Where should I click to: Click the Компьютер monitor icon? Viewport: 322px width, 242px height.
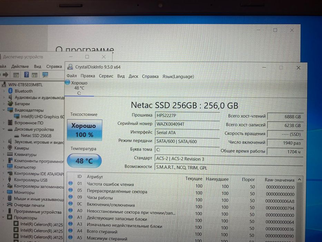click(x=10, y=167)
